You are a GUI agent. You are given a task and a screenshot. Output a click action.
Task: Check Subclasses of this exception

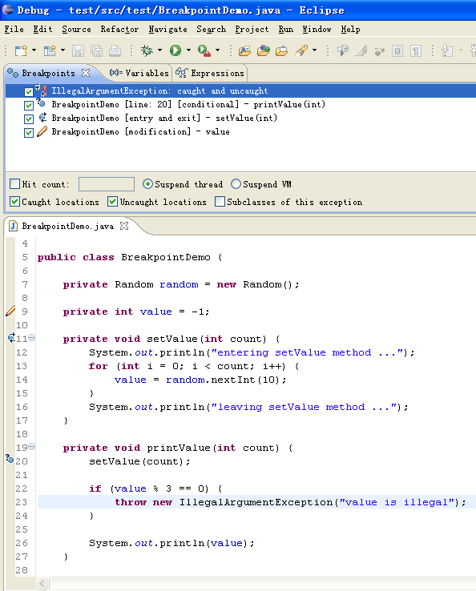pos(220,202)
